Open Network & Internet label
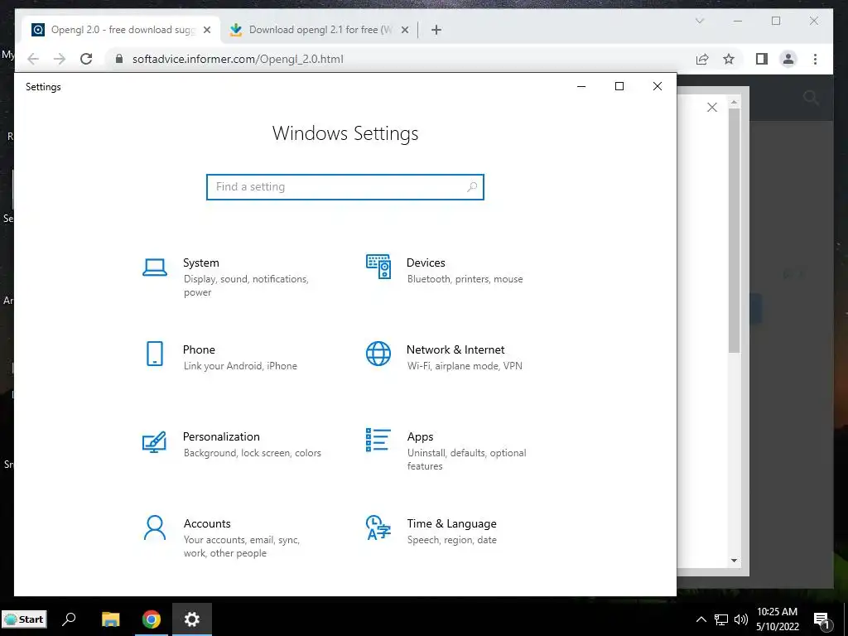Screen dimensions: 848x636 pyautogui.click(x=455, y=350)
